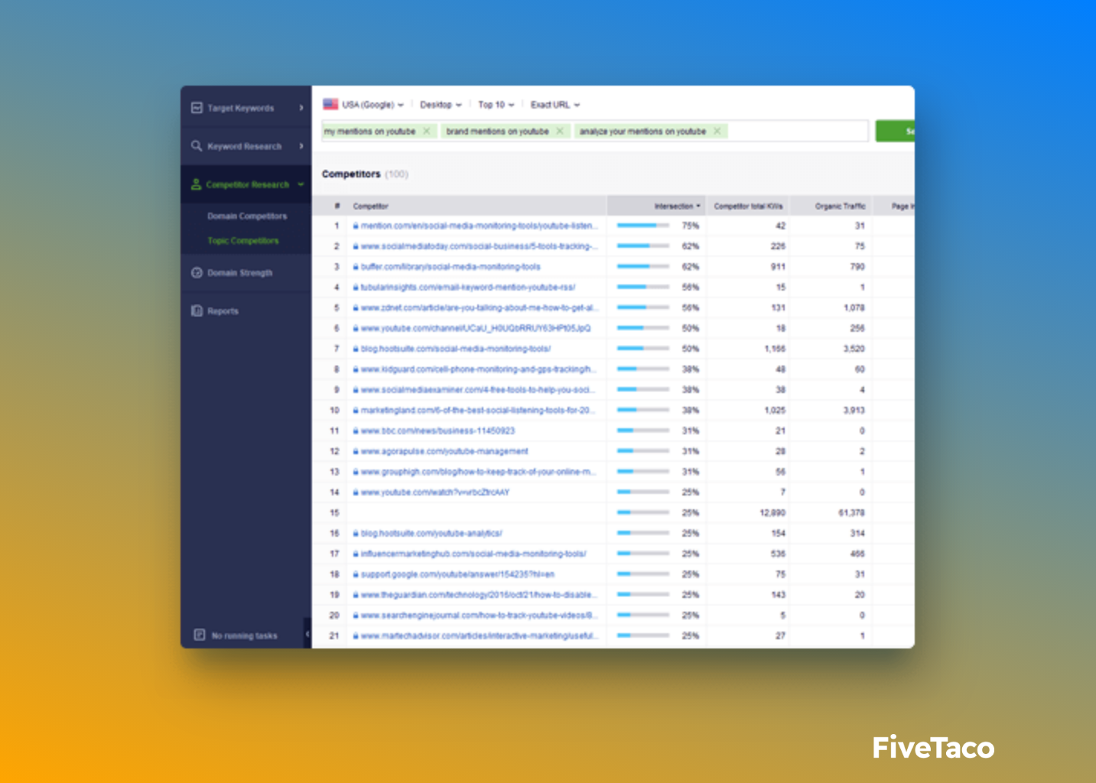Select the Target Keywords sidebar icon
The width and height of the screenshot is (1096, 783).
pyautogui.click(x=197, y=108)
